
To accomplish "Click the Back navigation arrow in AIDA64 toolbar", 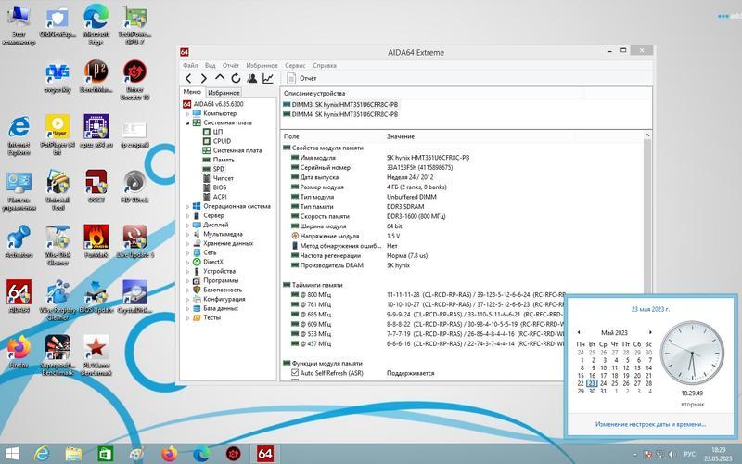I will point(188,79).
